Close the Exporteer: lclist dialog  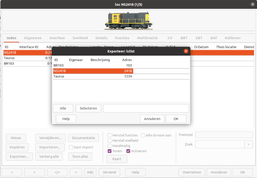186,51
